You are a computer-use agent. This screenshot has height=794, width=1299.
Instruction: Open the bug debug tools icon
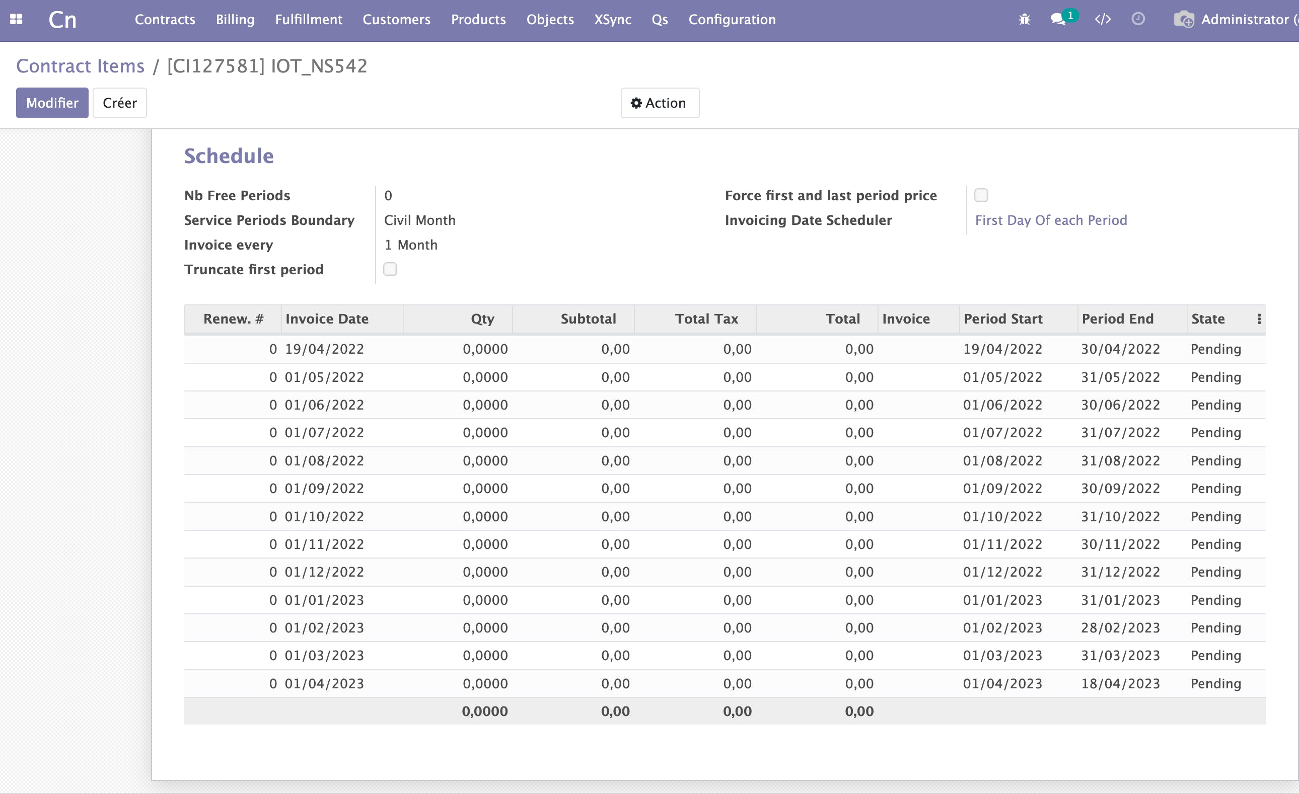click(x=1024, y=20)
